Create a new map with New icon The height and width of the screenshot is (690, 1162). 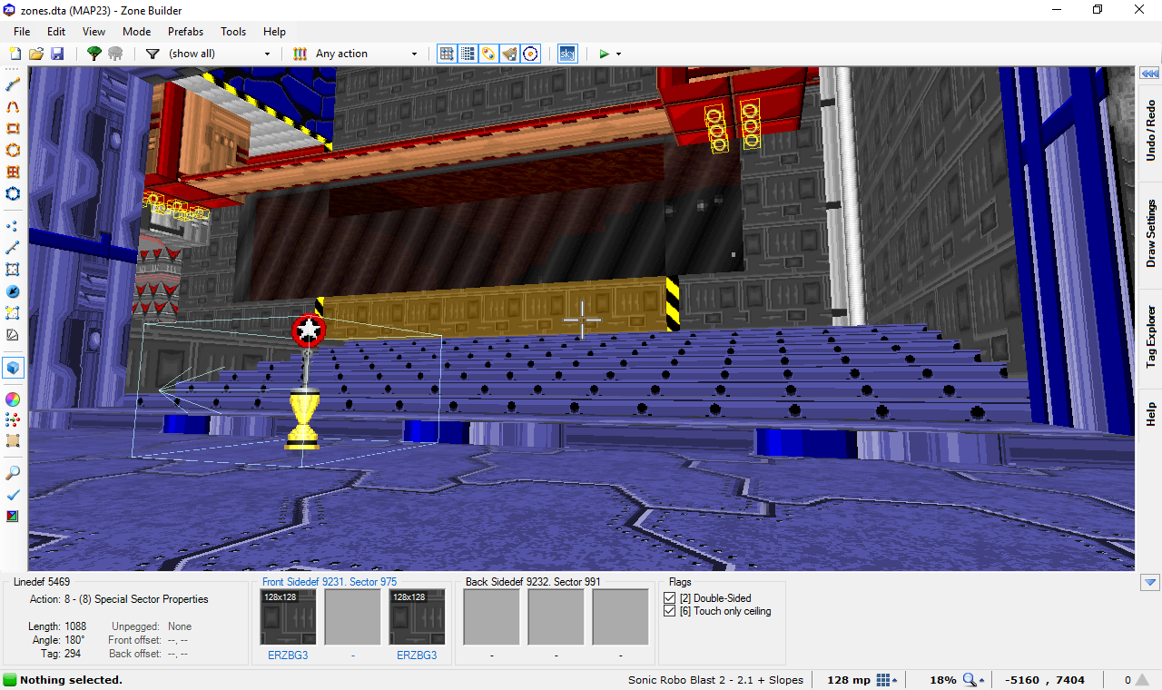coord(15,54)
